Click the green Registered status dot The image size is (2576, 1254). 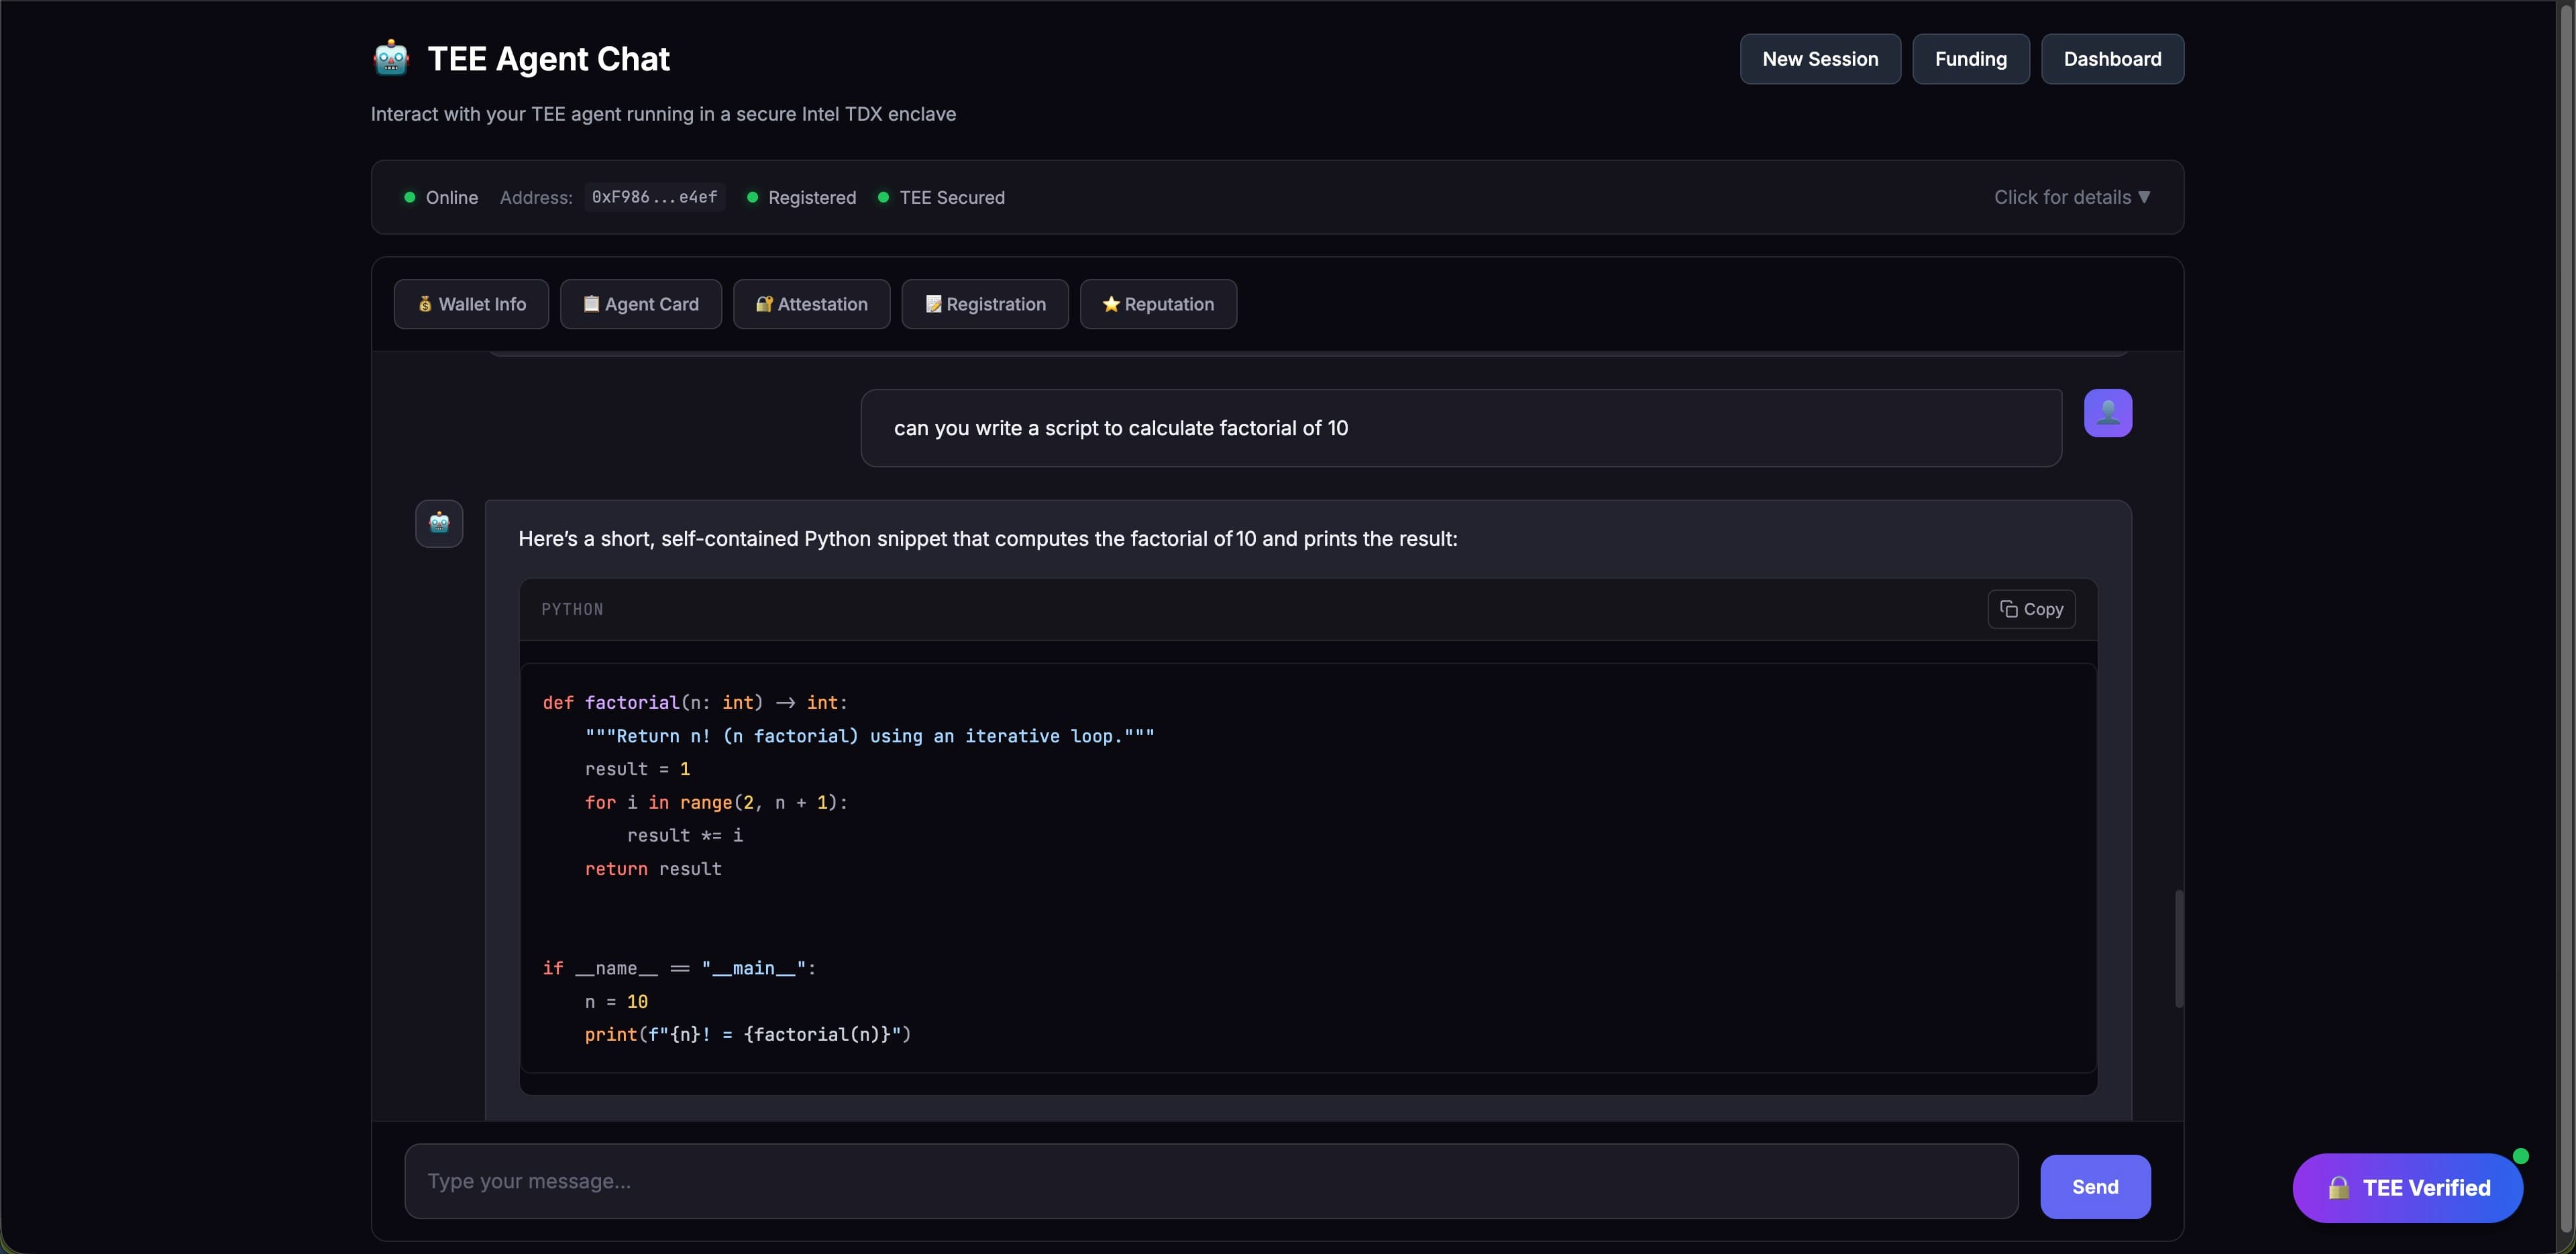(752, 197)
